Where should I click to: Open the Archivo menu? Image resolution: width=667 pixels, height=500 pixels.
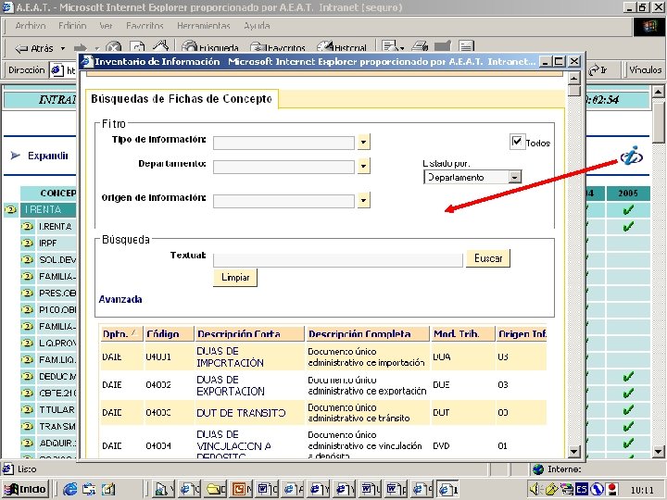point(31,26)
